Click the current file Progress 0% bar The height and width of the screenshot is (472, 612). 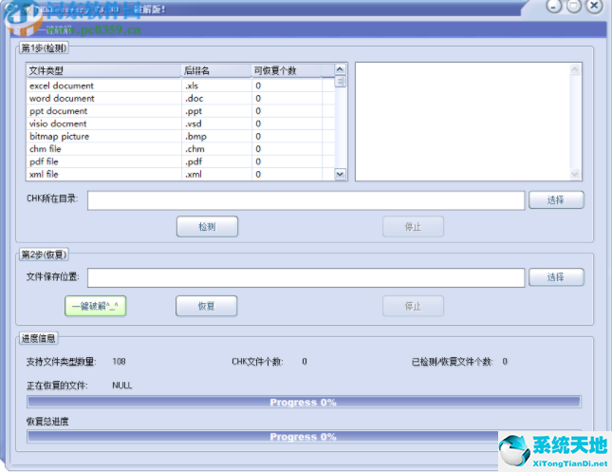[x=304, y=402]
